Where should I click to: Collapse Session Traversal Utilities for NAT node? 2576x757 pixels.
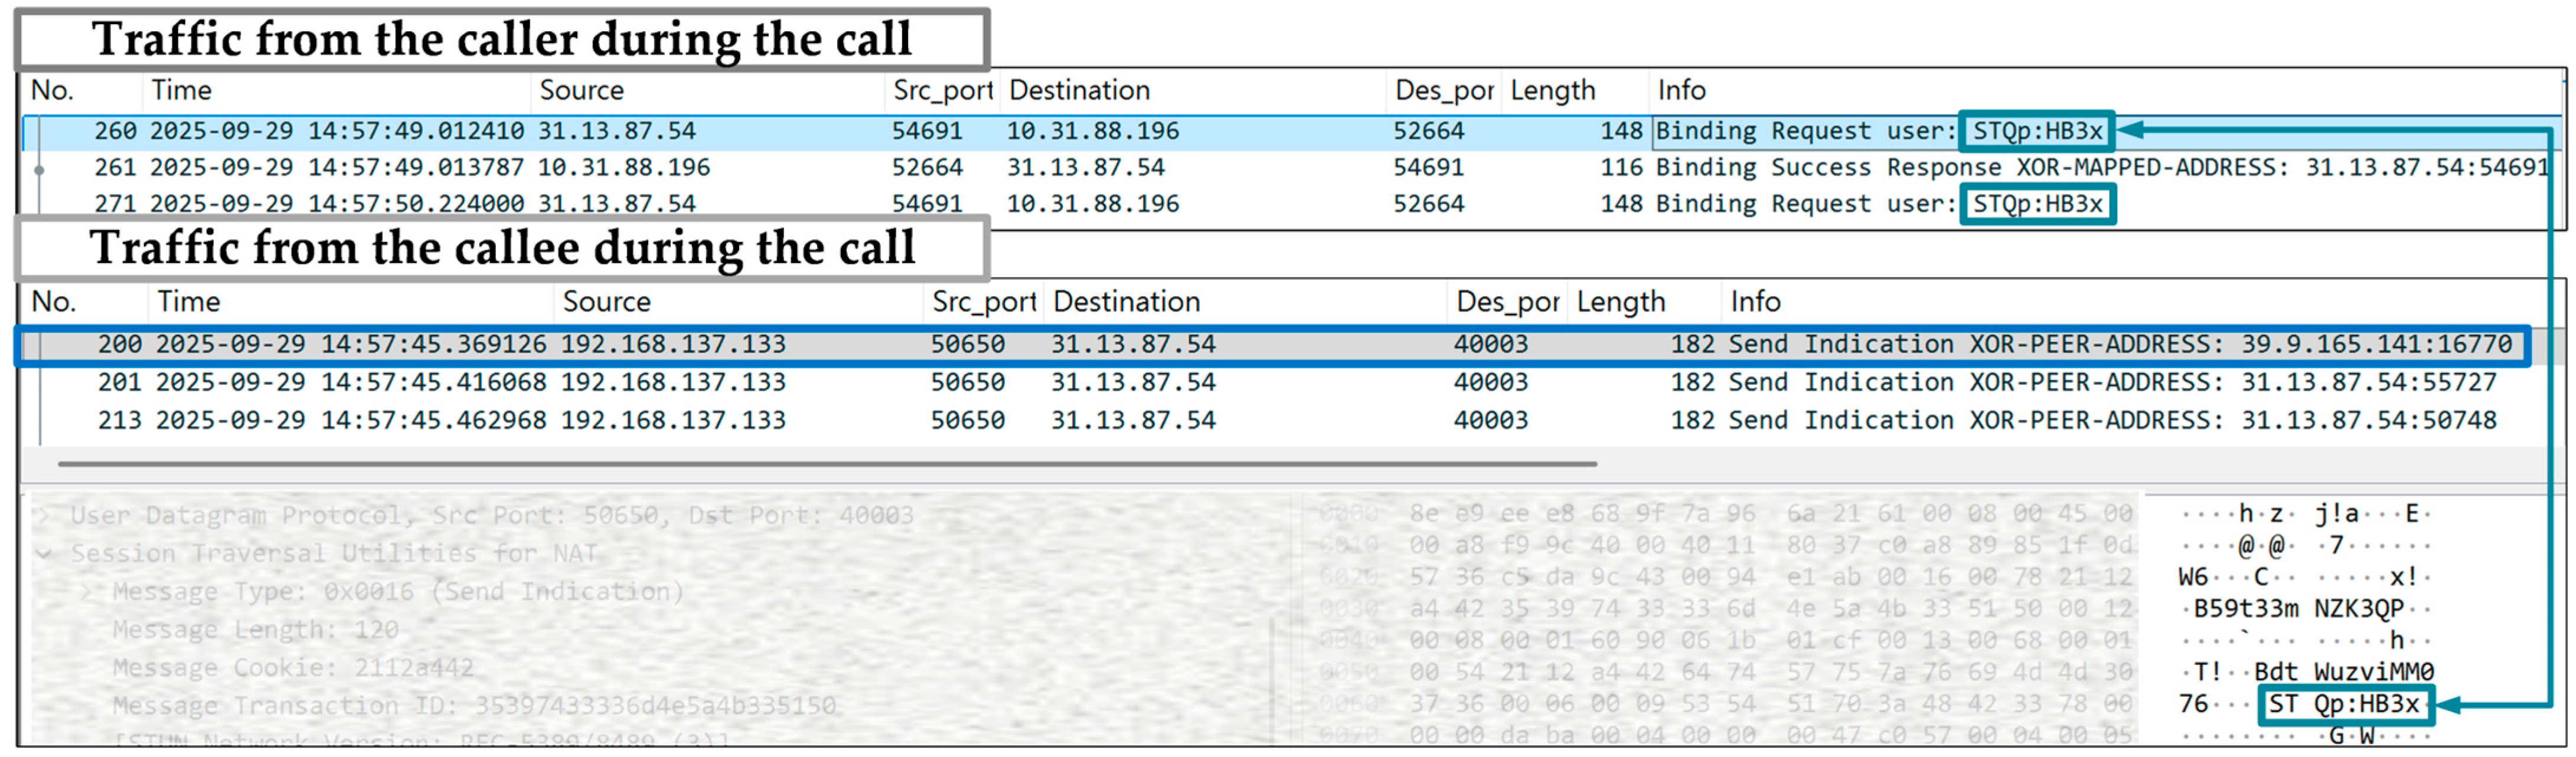(44, 553)
